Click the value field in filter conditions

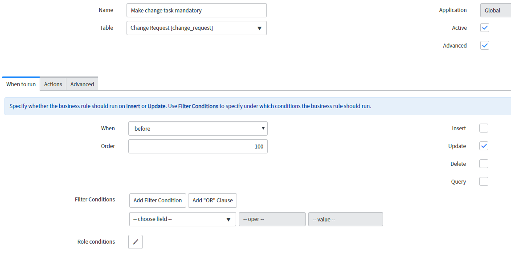pyautogui.click(x=345, y=219)
